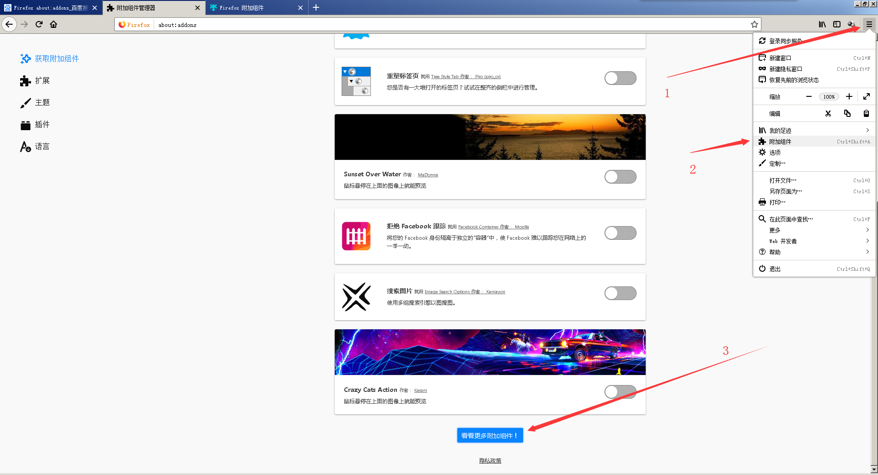878x475 pixels.
Task: Expand 我的足迹 submenu
Action: pos(814,131)
